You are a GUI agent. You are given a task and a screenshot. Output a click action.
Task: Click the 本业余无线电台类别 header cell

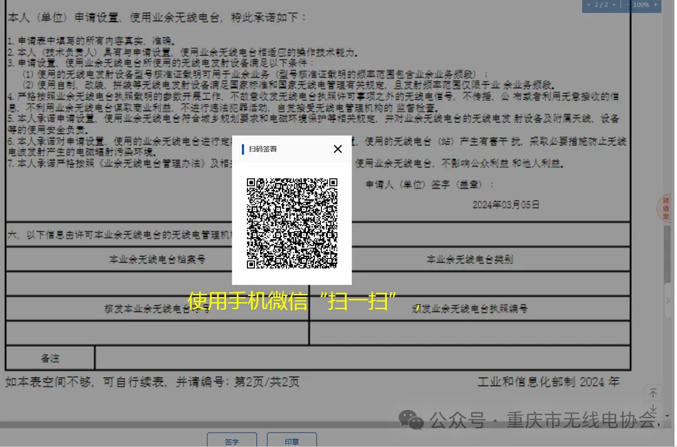[x=470, y=259]
